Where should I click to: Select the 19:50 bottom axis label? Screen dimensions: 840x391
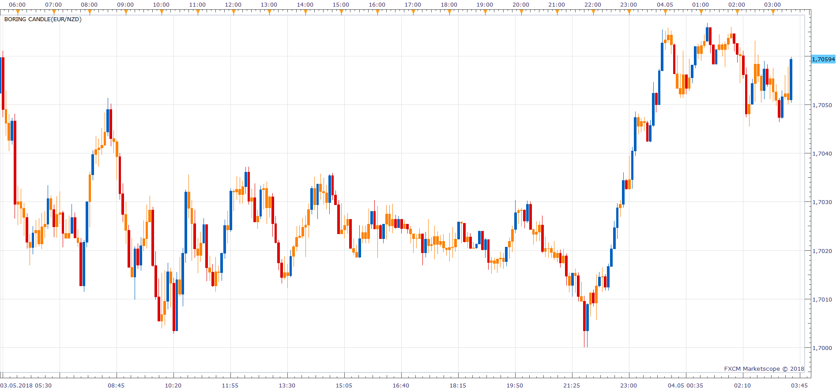pos(515,386)
